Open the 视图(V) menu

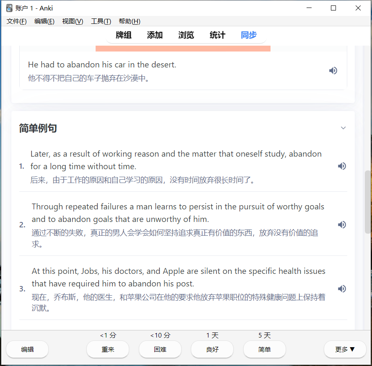click(73, 21)
